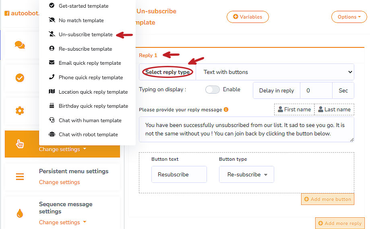Click the Button text input field
370x229 pixels.
click(x=179, y=175)
